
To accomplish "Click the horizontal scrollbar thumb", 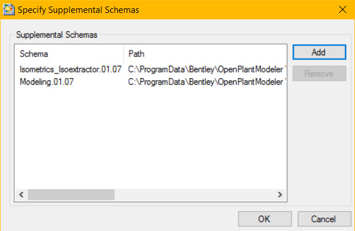I will click(x=71, y=195).
